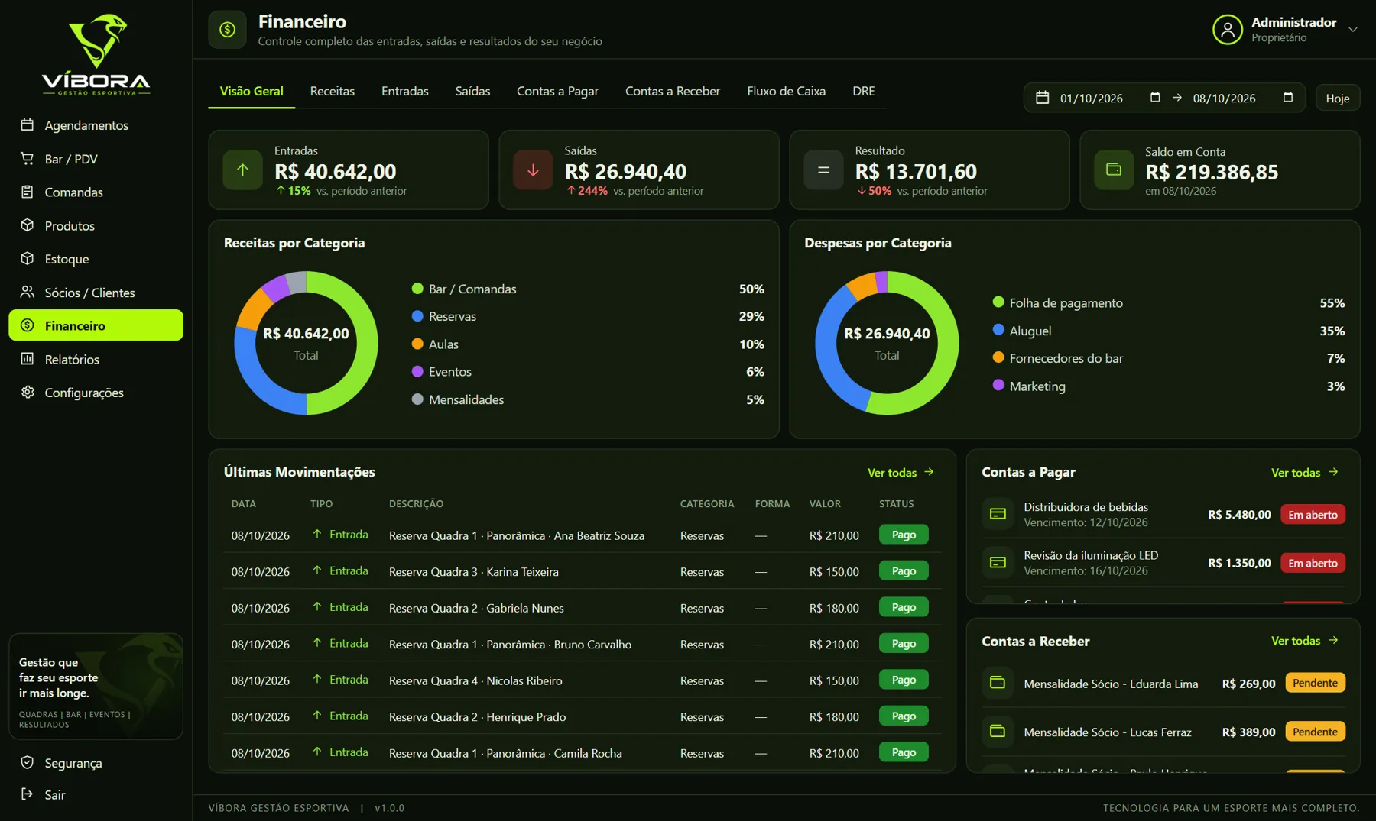Click the Hoje button
The height and width of the screenshot is (821, 1376).
click(x=1338, y=98)
